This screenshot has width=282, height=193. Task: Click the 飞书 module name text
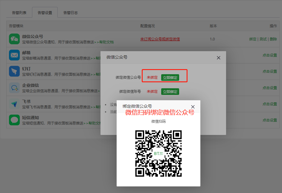click(26, 101)
